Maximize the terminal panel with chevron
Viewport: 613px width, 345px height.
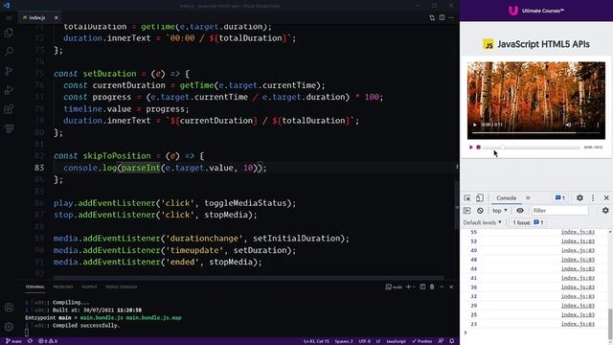(x=442, y=287)
